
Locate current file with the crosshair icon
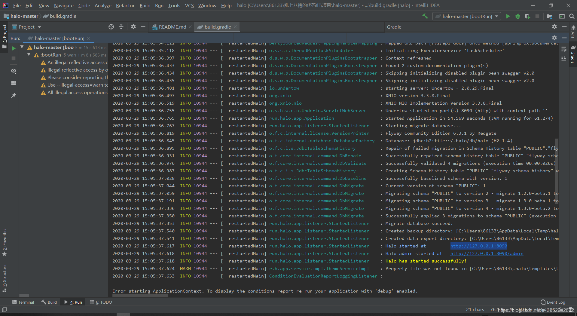coord(111,27)
